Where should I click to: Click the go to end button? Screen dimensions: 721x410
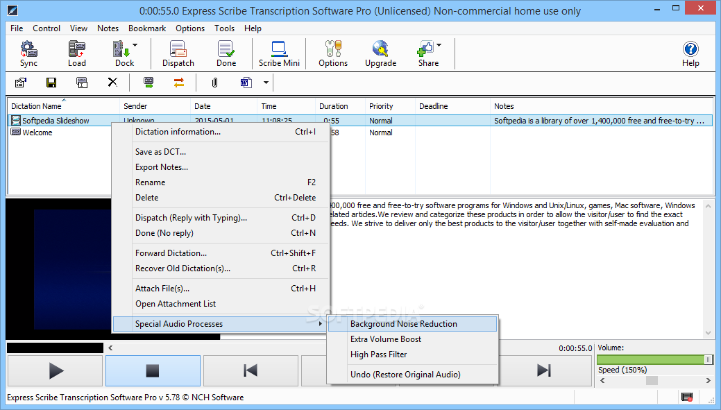[x=545, y=370]
